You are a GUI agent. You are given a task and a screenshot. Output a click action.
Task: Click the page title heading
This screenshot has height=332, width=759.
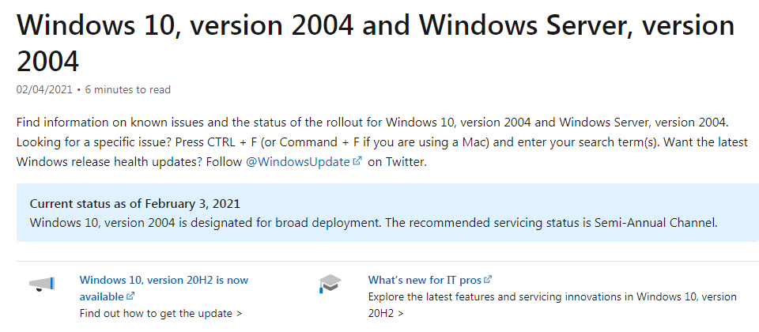point(376,43)
